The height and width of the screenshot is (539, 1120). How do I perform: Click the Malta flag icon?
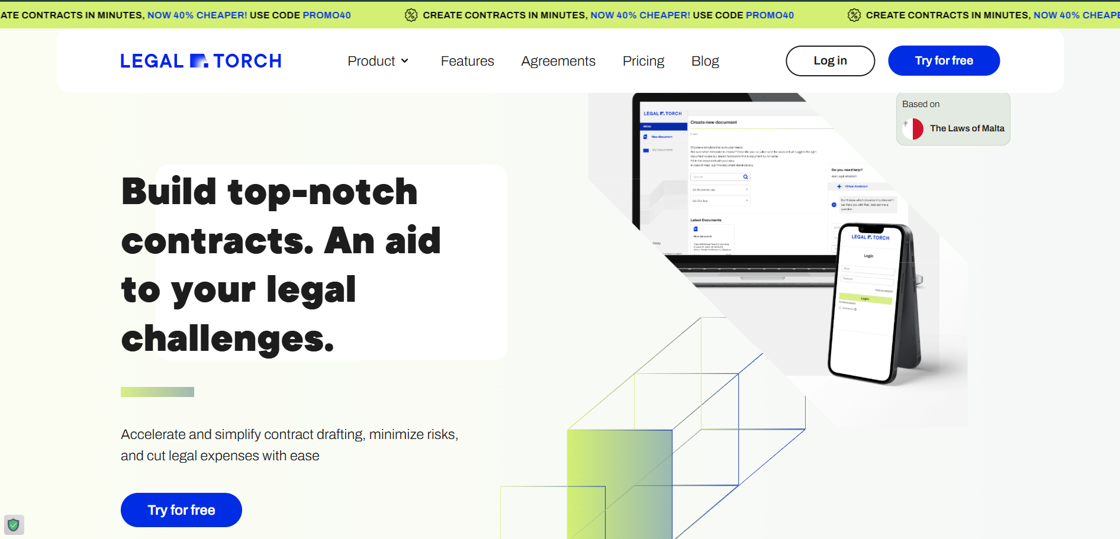[913, 128]
